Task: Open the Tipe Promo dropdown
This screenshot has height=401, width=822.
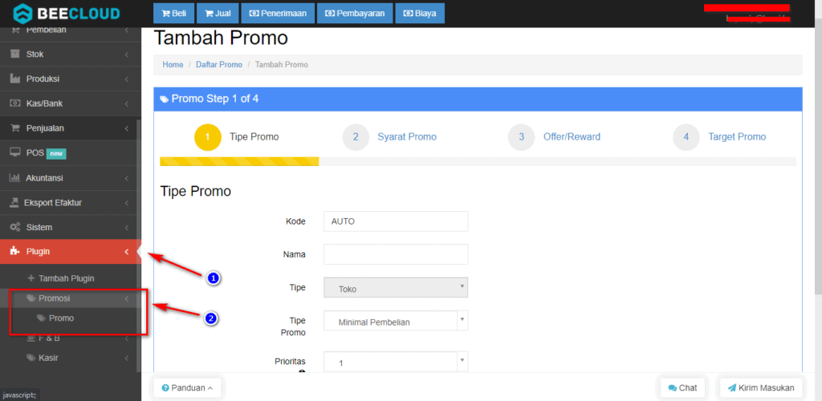Action: [395, 322]
